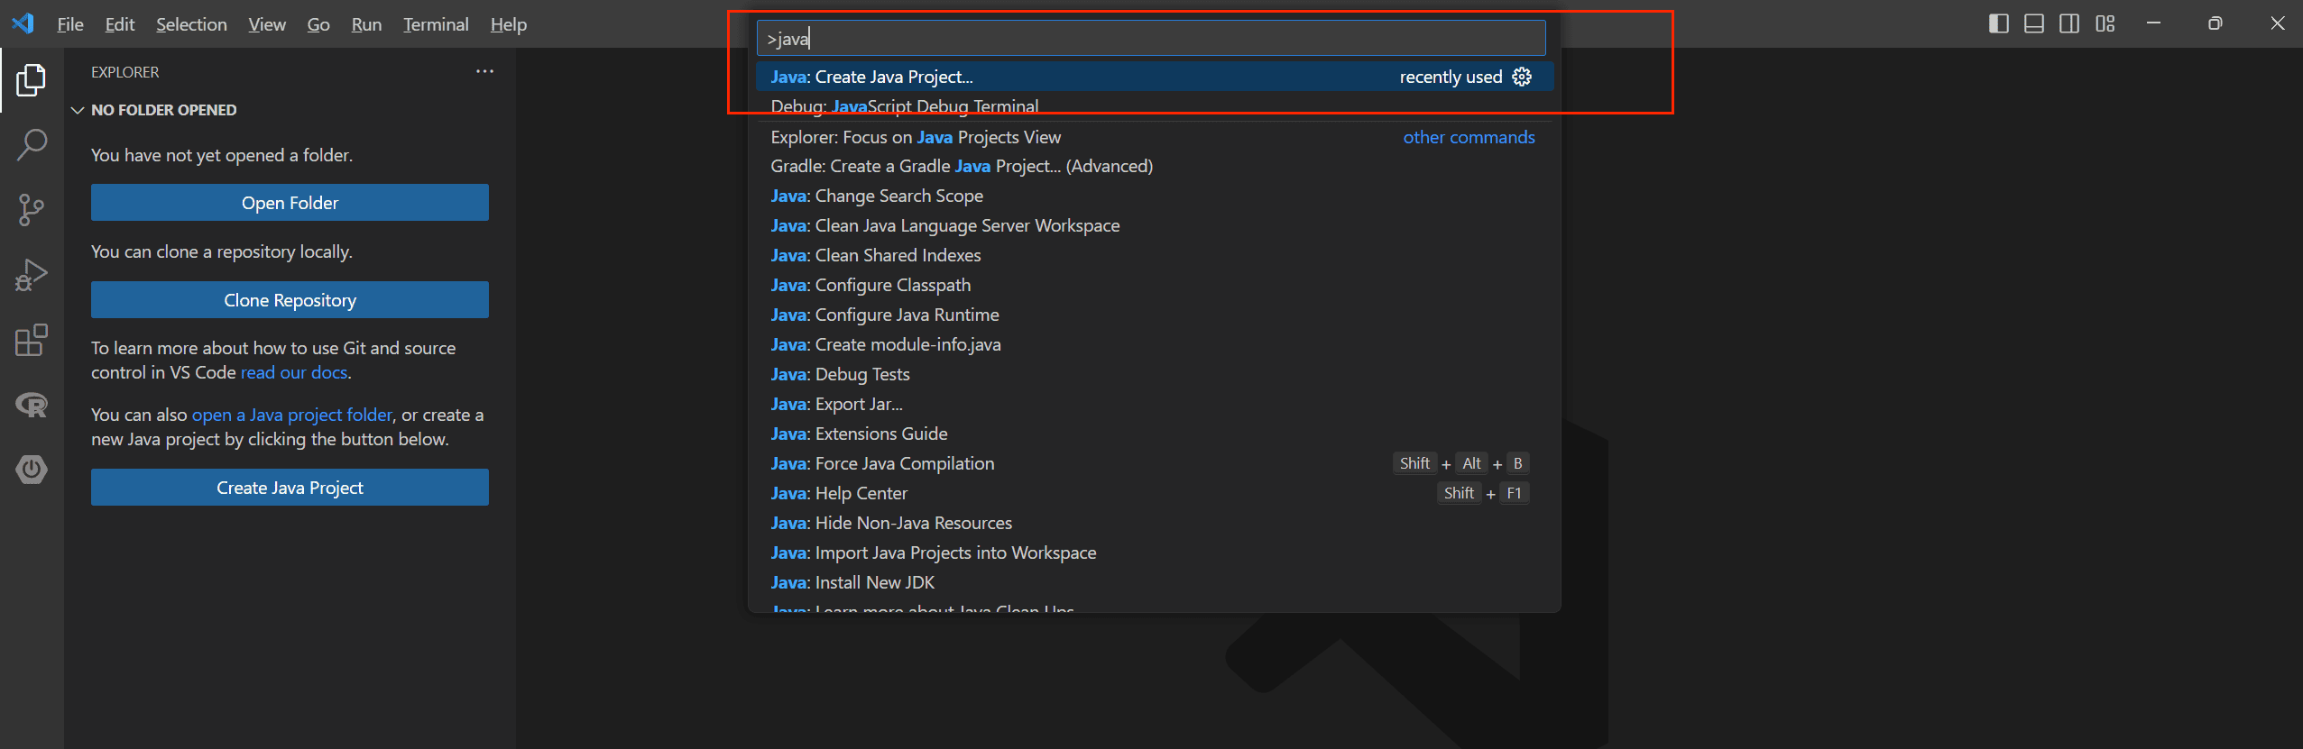The height and width of the screenshot is (749, 2303).
Task: Select 'Java: Import Java Projects into Workspace'
Action: [1155, 553]
